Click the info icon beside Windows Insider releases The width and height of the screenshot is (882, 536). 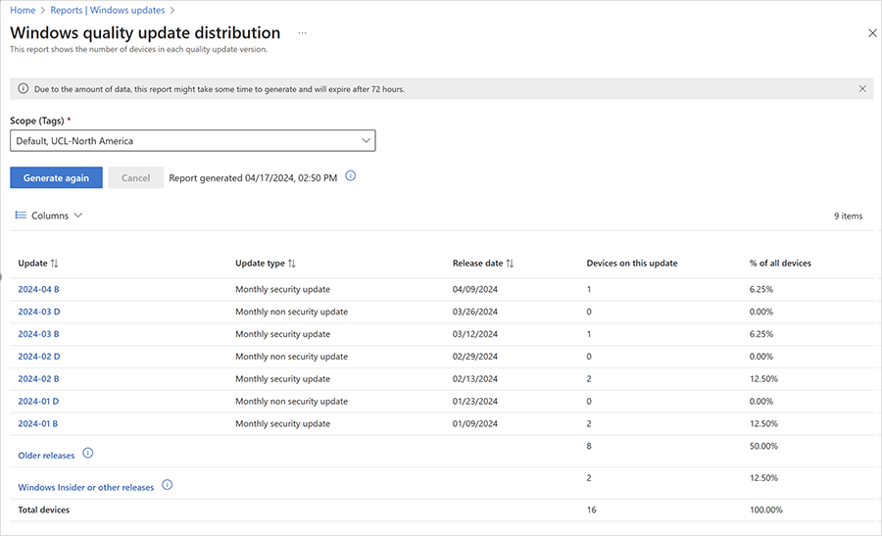point(167,485)
